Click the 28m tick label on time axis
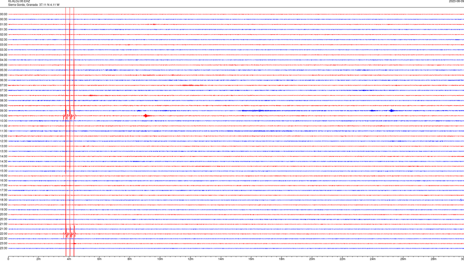Viewport: 464px width, 261px height. pos(434,259)
